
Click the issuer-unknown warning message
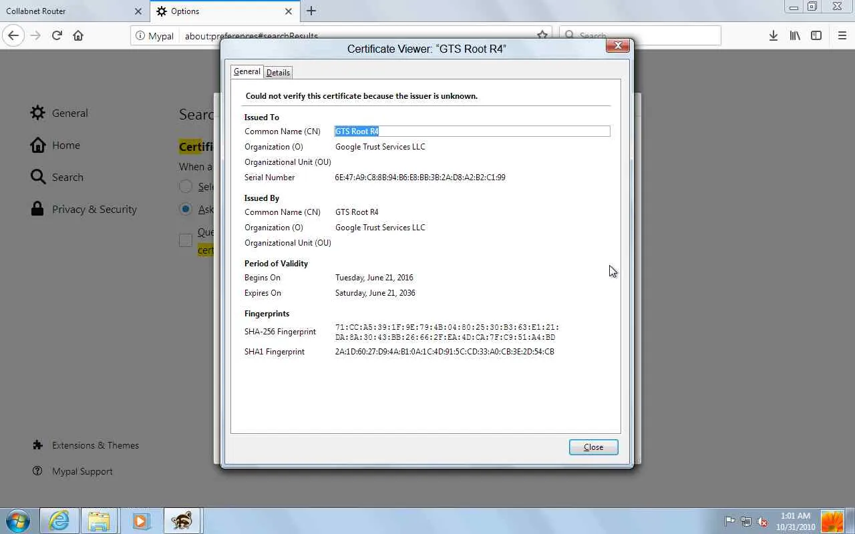[x=361, y=96]
